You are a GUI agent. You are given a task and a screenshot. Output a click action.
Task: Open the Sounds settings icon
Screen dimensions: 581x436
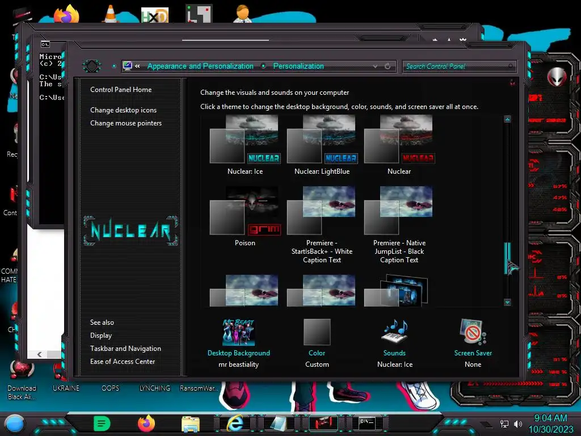394,332
